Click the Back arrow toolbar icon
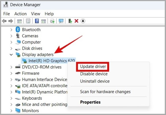 [4, 21]
